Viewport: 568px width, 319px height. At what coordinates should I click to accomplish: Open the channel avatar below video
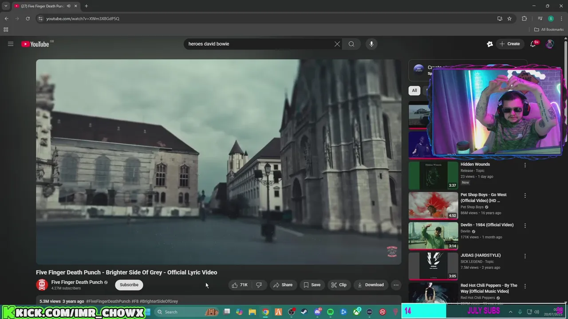point(42,285)
